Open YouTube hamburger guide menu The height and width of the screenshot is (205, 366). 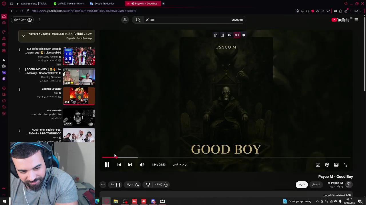(356, 20)
